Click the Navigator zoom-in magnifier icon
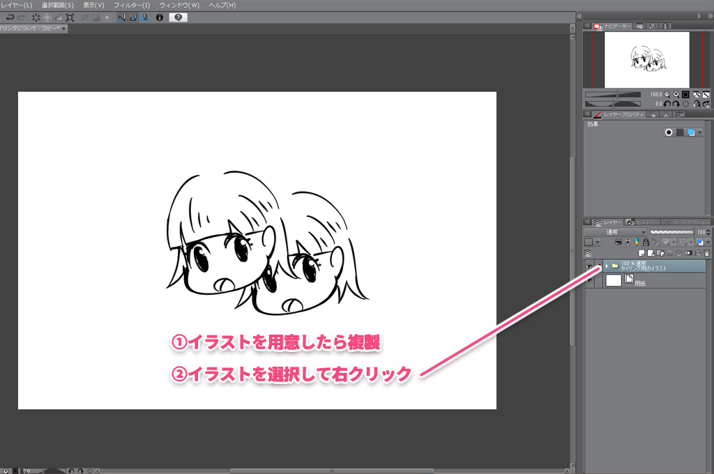Image resolution: width=714 pixels, height=474 pixels. [676, 94]
